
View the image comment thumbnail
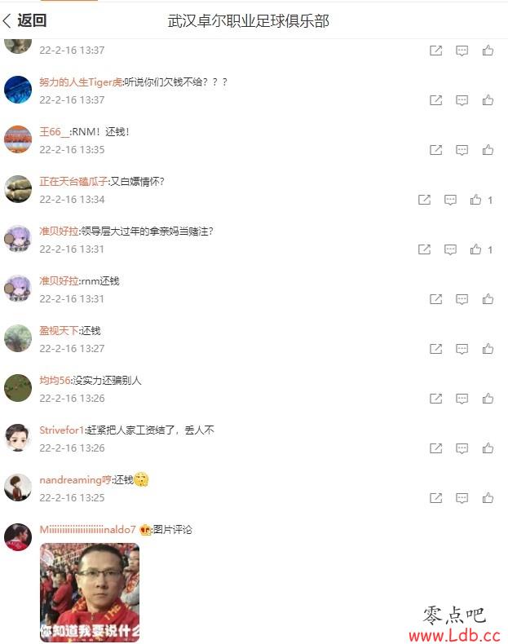pyautogui.click(x=90, y=592)
